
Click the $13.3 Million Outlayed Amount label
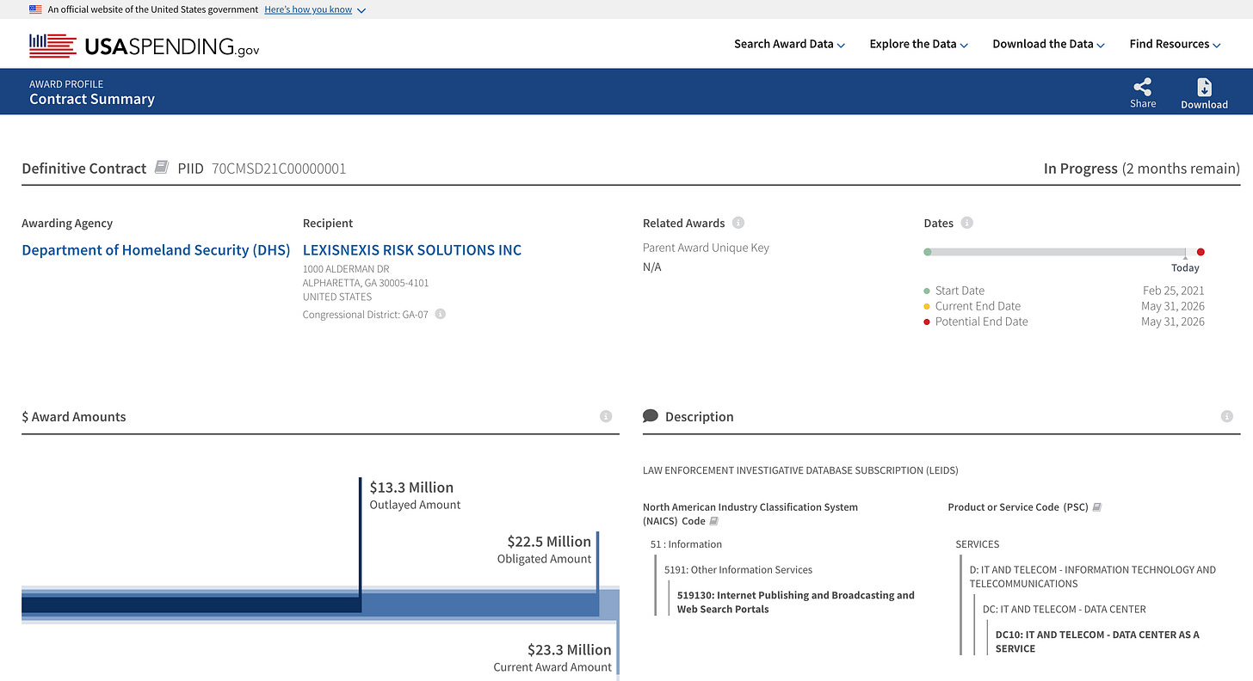click(415, 495)
